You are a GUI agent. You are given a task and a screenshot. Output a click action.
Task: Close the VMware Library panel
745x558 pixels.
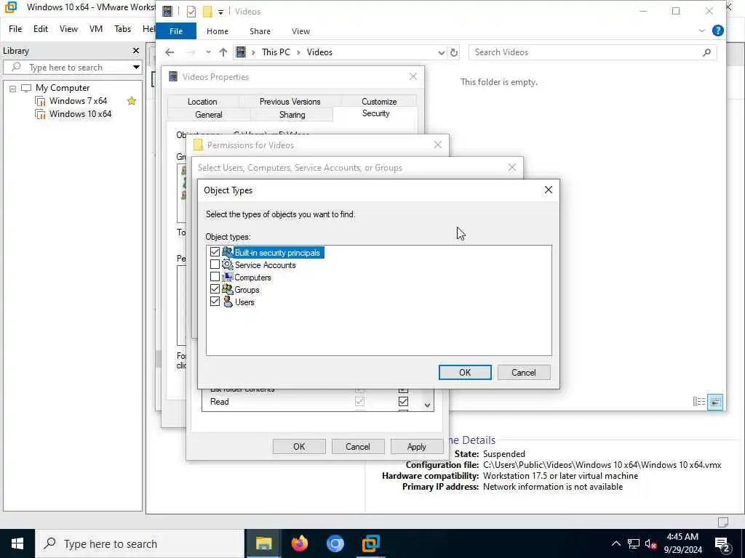pyautogui.click(x=136, y=50)
